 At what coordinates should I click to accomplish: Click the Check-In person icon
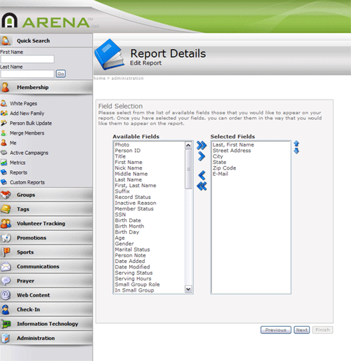click(6, 310)
